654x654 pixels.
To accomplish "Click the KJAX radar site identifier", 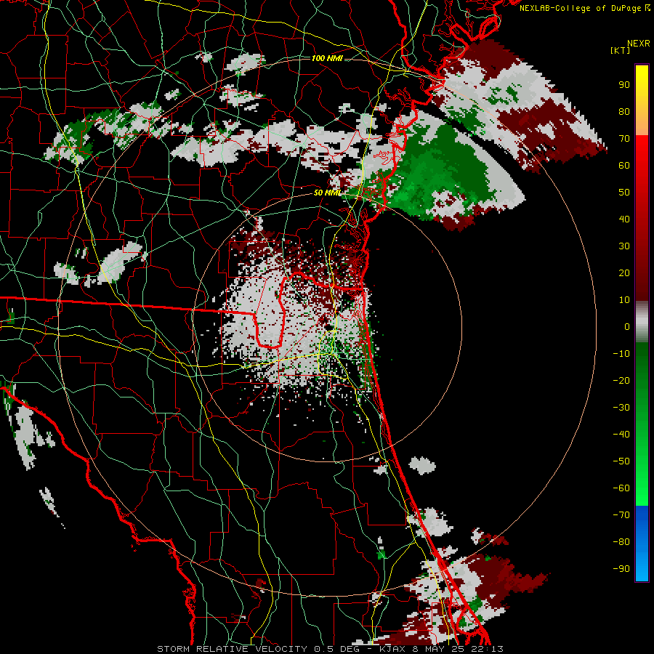I will 393,649.
